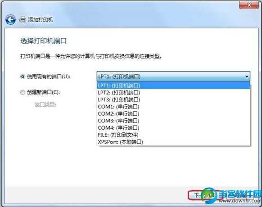This screenshot has width=262, height=207.
Task: Pick COM1 串行端口 option
Action: (173, 106)
